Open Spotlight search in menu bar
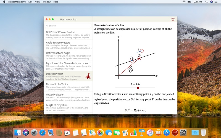The height and width of the screenshot is (138, 221). click(x=206, y=2)
